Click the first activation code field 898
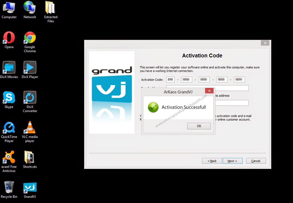 170,79
